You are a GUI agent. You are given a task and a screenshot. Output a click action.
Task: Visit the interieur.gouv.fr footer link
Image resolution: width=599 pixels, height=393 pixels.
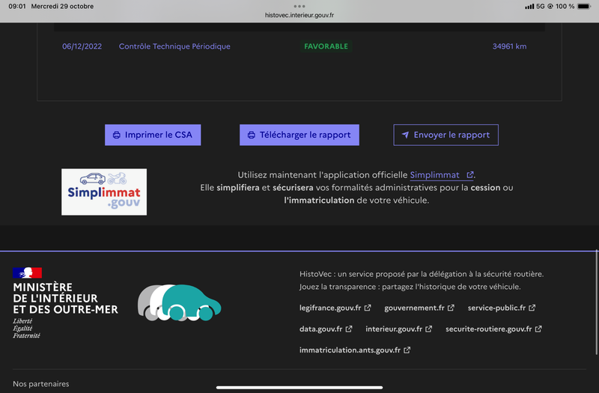[393, 329]
